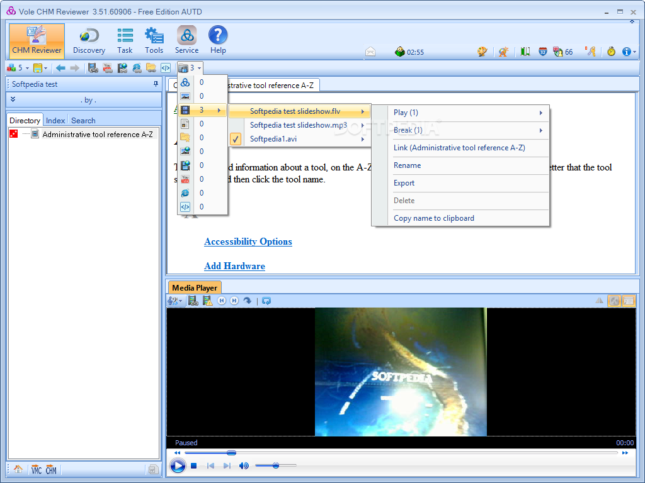Viewport: 645px width, 483px height.
Task: Toggle the checked Softpedia1.avi item
Action: (x=300, y=139)
